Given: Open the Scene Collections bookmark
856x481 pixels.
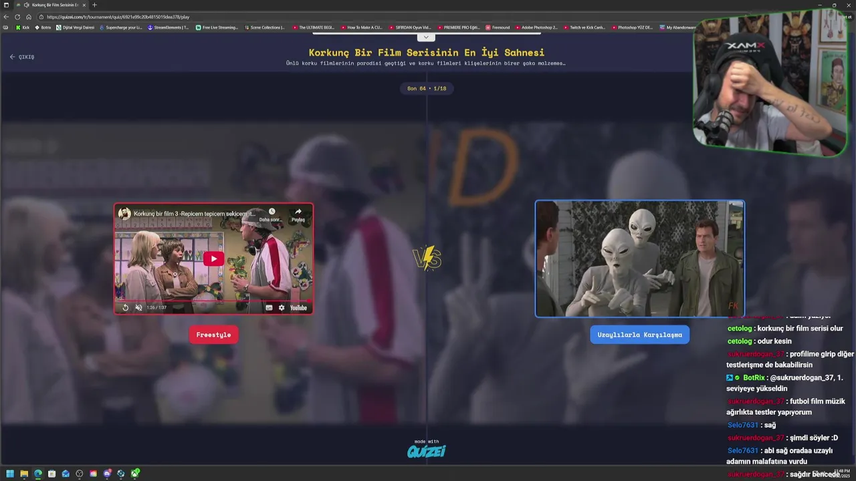Looking at the screenshot, I should point(265,27).
